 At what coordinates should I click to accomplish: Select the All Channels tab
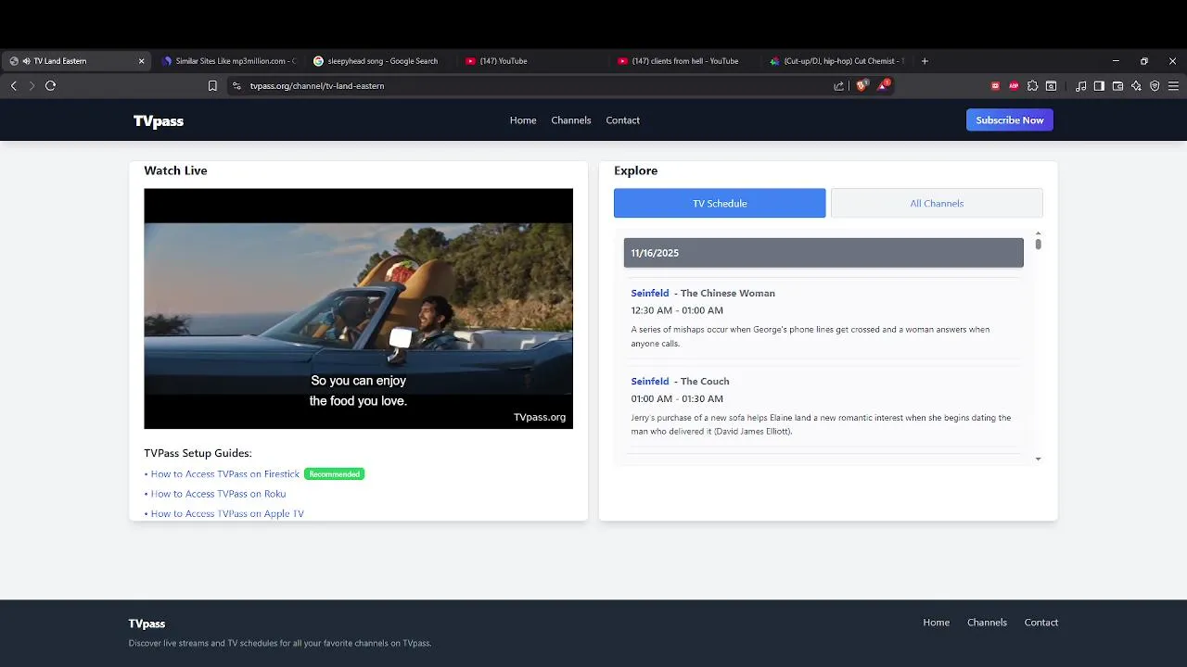[x=937, y=203]
